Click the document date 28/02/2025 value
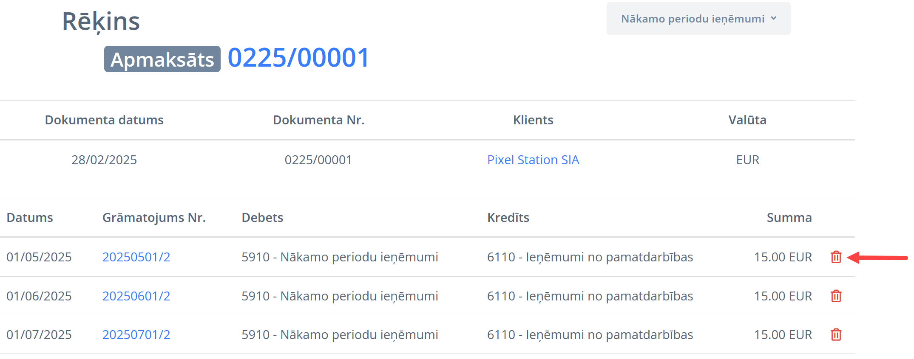Viewport: 914px width, 359px height. point(104,160)
